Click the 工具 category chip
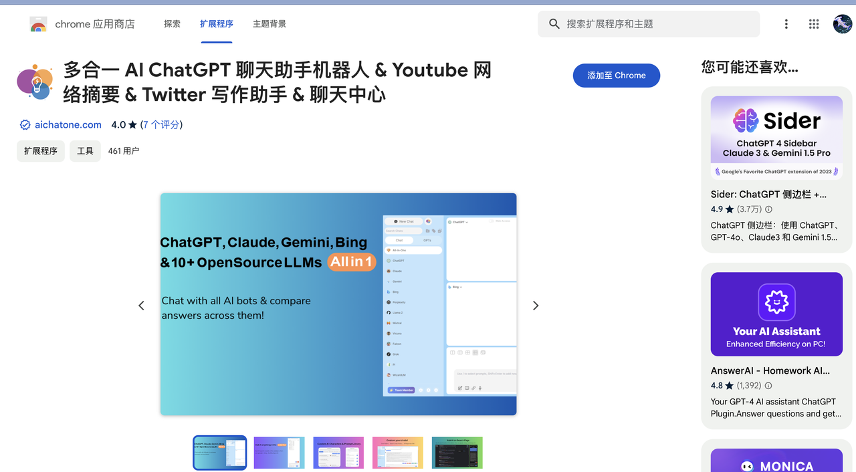The image size is (856, 472). tap(85, 151)
